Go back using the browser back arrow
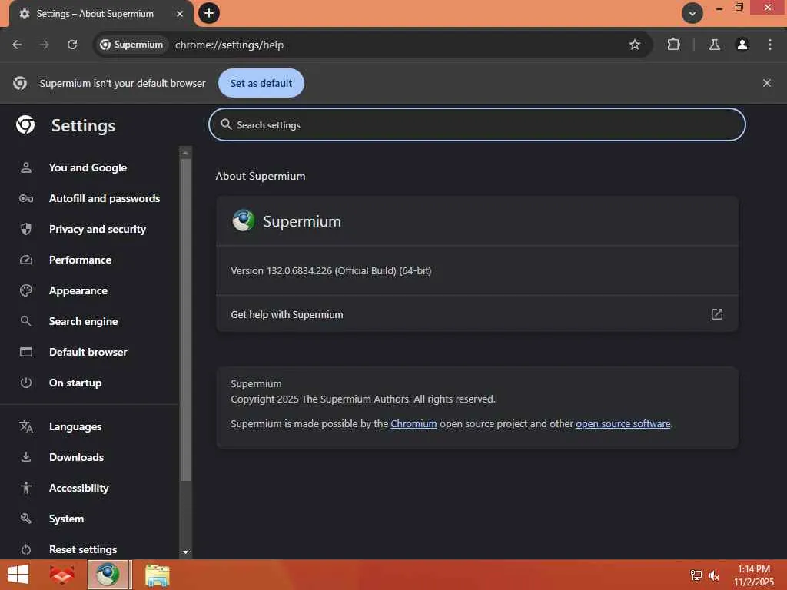Screen dimensions: 787x590 [17, 45]
